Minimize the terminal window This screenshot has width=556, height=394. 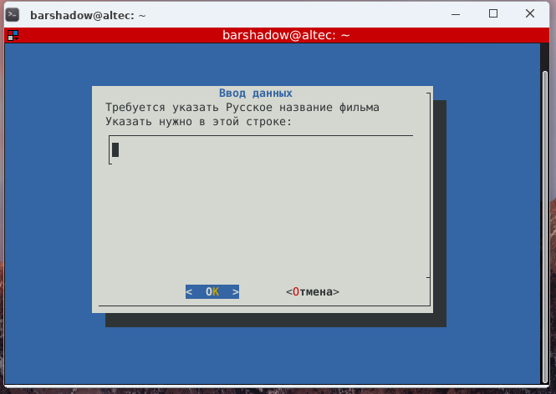456,14
